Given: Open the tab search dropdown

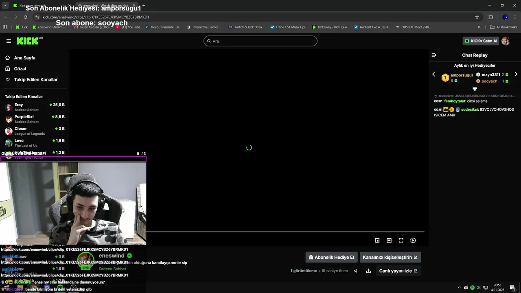Looking at the screenshot, I should coord(5,6).
